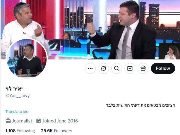The image size is (180, 135).
Task: View the 25.6K Followers list
Action: [x=56, y=131]
